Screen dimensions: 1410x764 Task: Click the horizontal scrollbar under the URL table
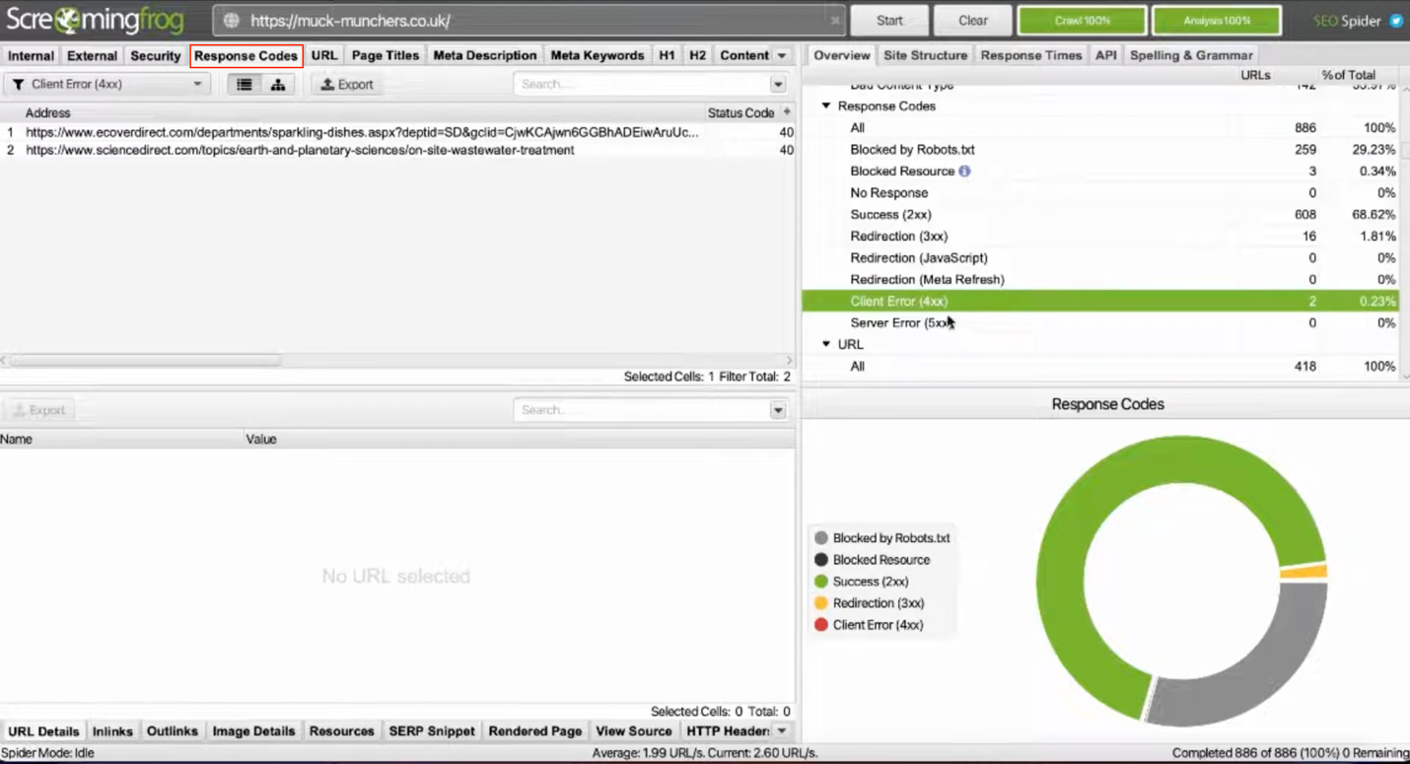tap(146, 361)
